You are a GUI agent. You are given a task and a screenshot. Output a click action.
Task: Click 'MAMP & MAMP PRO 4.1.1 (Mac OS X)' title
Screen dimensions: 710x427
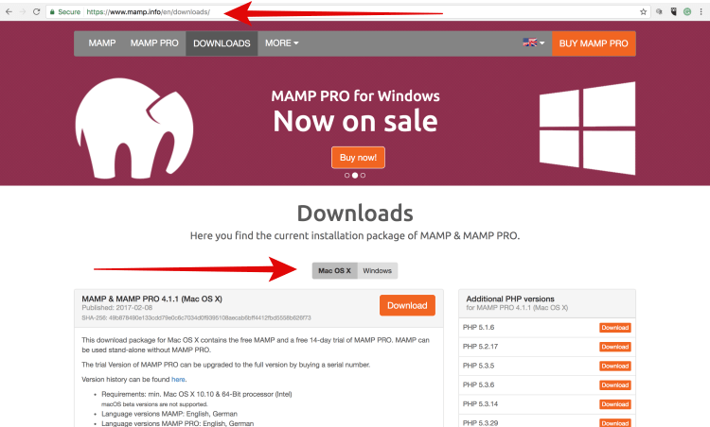tap(151, 299)
